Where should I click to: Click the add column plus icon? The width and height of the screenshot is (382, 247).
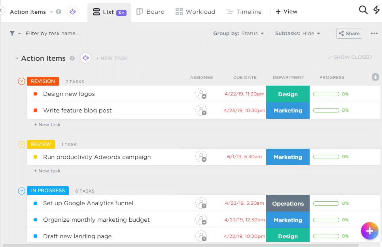[375, 77]
